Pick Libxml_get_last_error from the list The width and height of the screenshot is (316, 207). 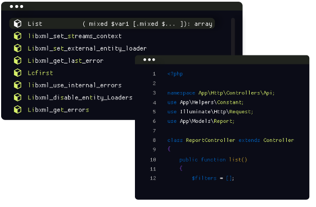click(x=65, y=61)
